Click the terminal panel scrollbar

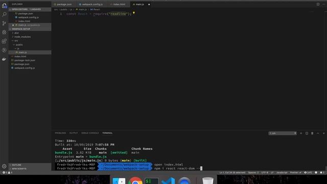326,168
